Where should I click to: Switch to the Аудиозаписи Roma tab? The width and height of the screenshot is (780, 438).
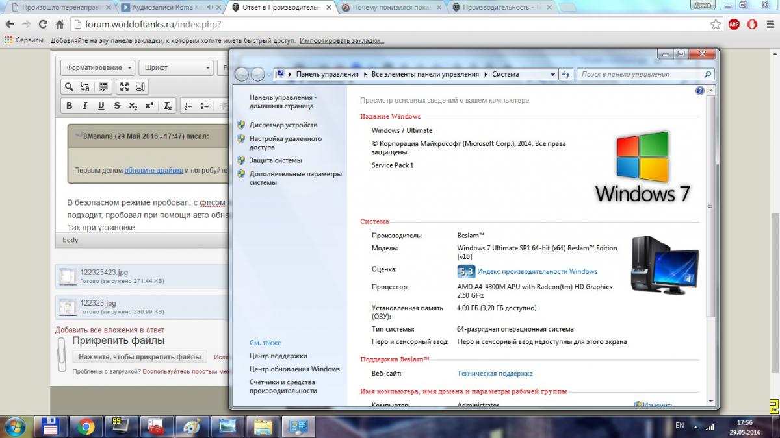pos(164,8)
